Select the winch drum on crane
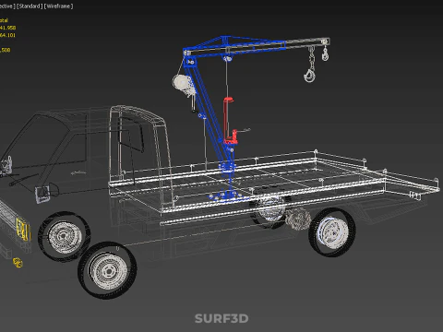443x332 pixels. [181, 82]
